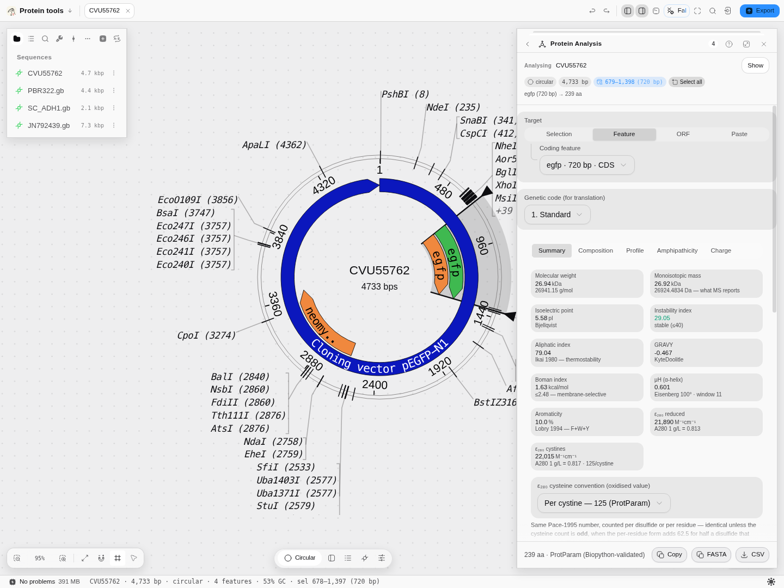Switch to the Composition tab

(x=596, y=250)
